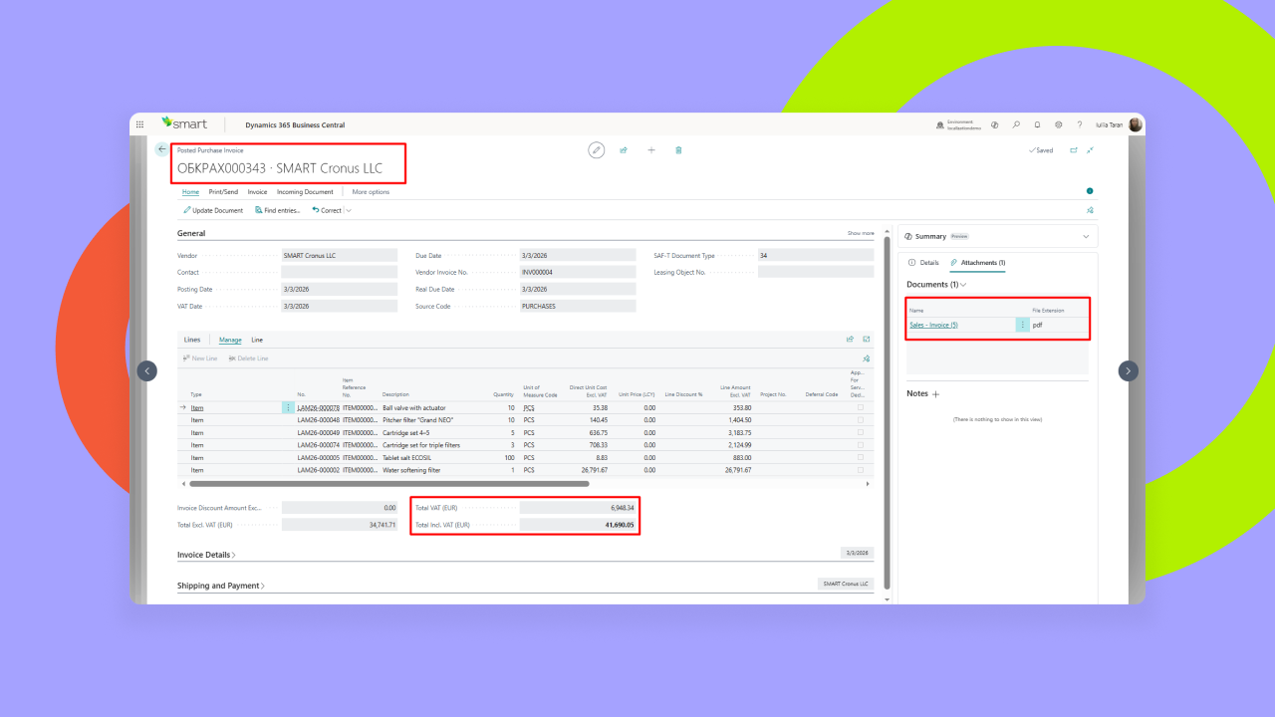Click the Correct button
Image resolution: width=1275 pixels, height=717 pixels.
pyautogui.click(x=327, y=210)
